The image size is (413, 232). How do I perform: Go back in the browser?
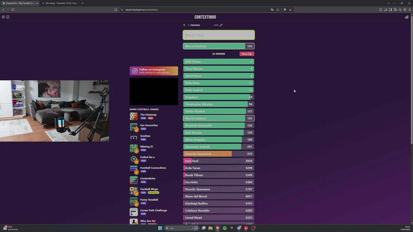point(3,10)
